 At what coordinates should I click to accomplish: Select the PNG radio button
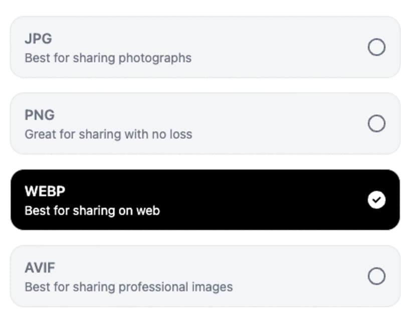376,124
